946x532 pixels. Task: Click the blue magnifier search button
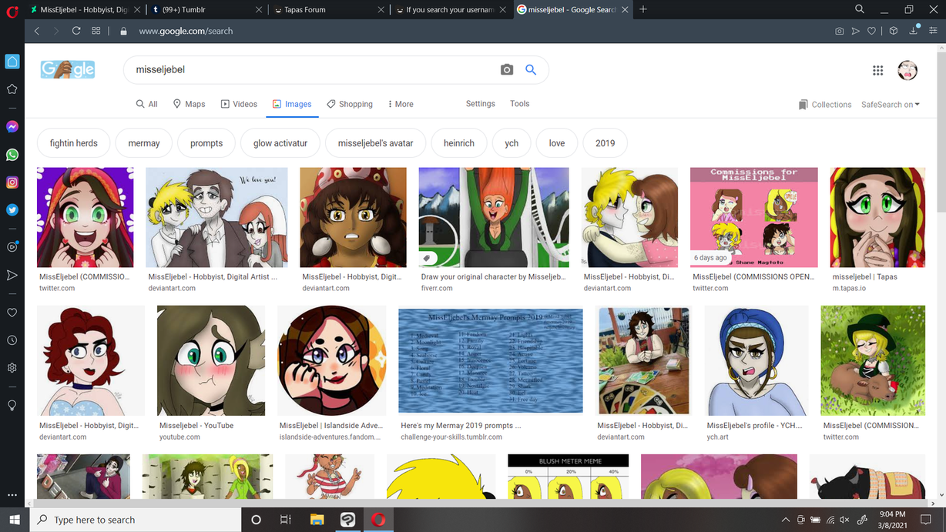[531, 70]
